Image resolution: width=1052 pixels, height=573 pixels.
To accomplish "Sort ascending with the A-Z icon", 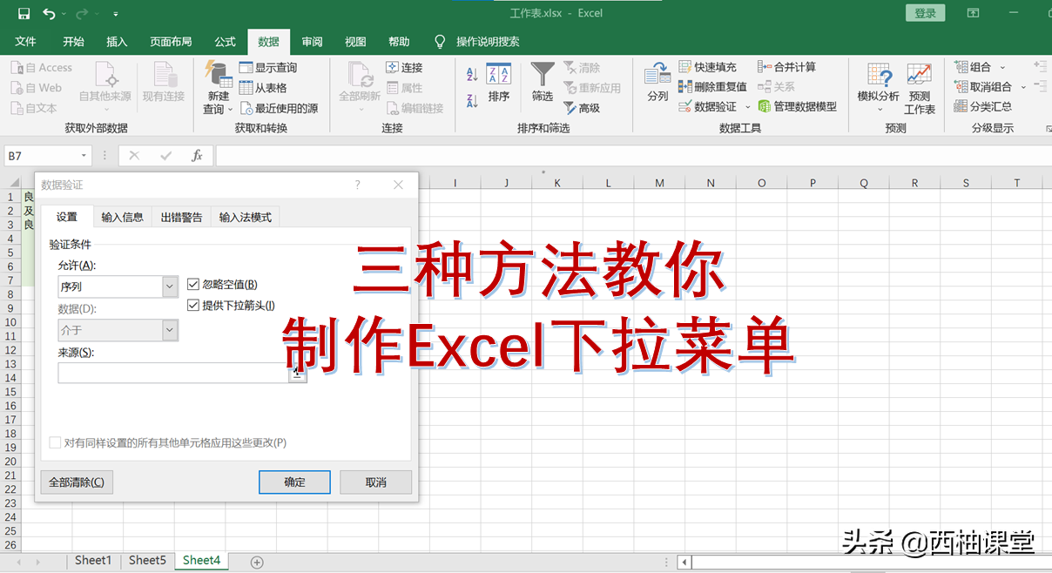I will pyautogui.click(x=472, y=75).
